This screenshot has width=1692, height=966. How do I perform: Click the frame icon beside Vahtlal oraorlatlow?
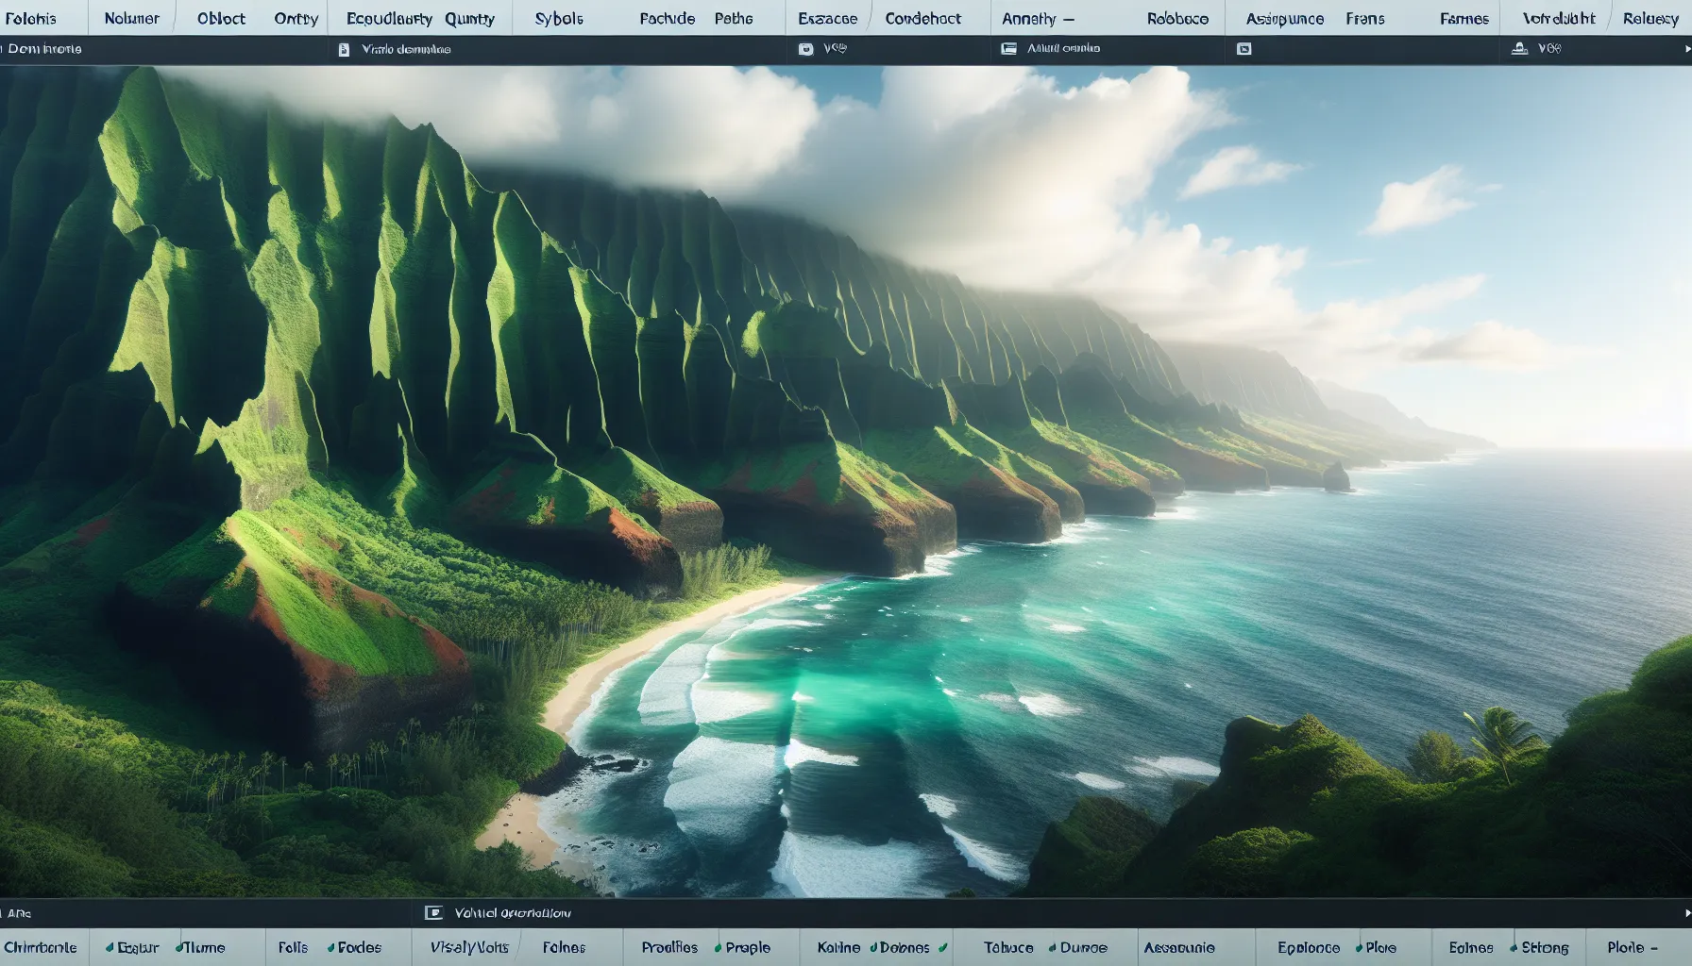point(433,912)
